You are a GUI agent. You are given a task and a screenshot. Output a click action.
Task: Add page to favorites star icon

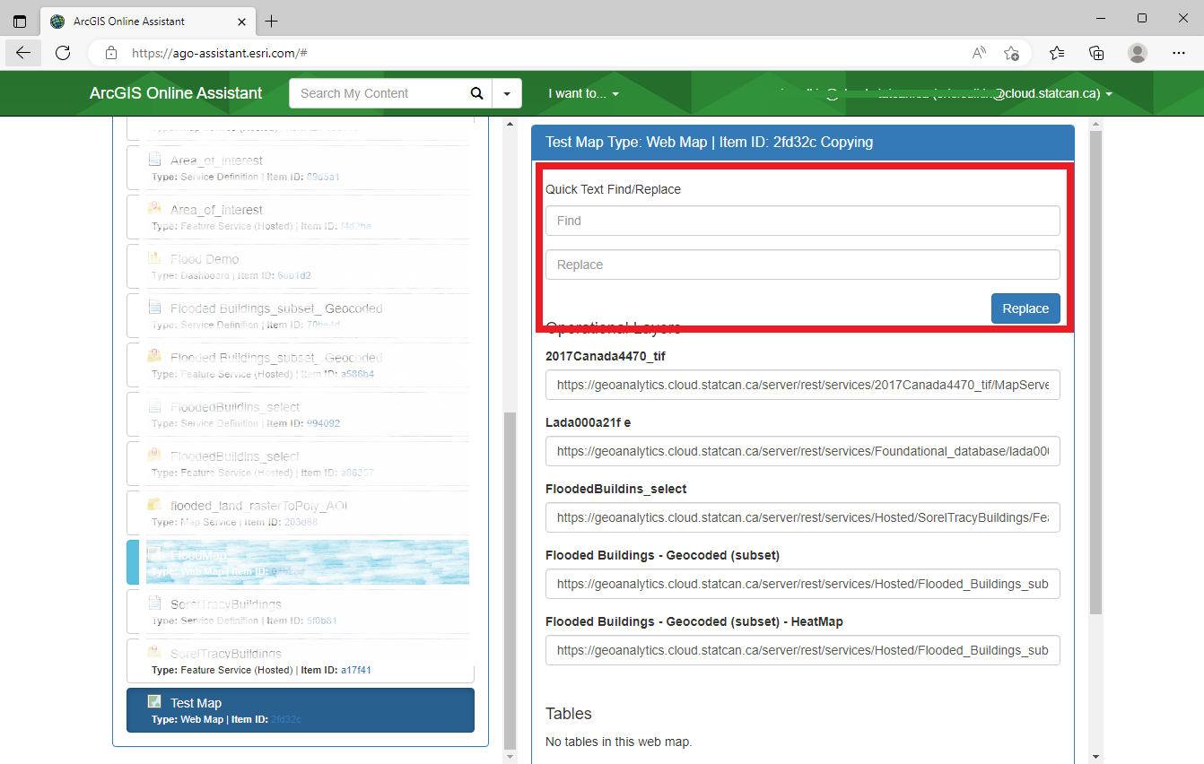[x=1011, y=53]
